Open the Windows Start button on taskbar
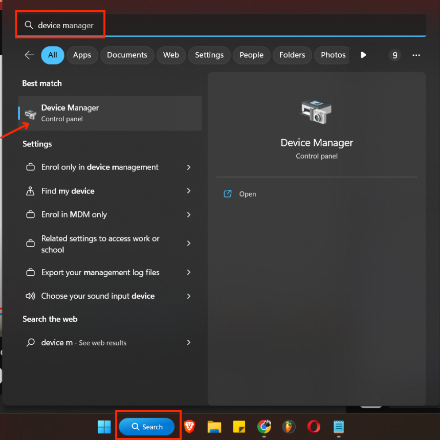This screenshot has height=440, width=440. point(104,427)
